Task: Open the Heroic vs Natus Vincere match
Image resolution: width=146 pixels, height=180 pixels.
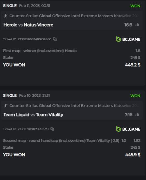Action: pyautogui.click(x=28, y=25)
